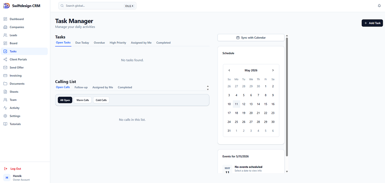Go to next month in calendar
Image resolution: width=385 pixels, height=183 pixels.
[x=273, y=70]
